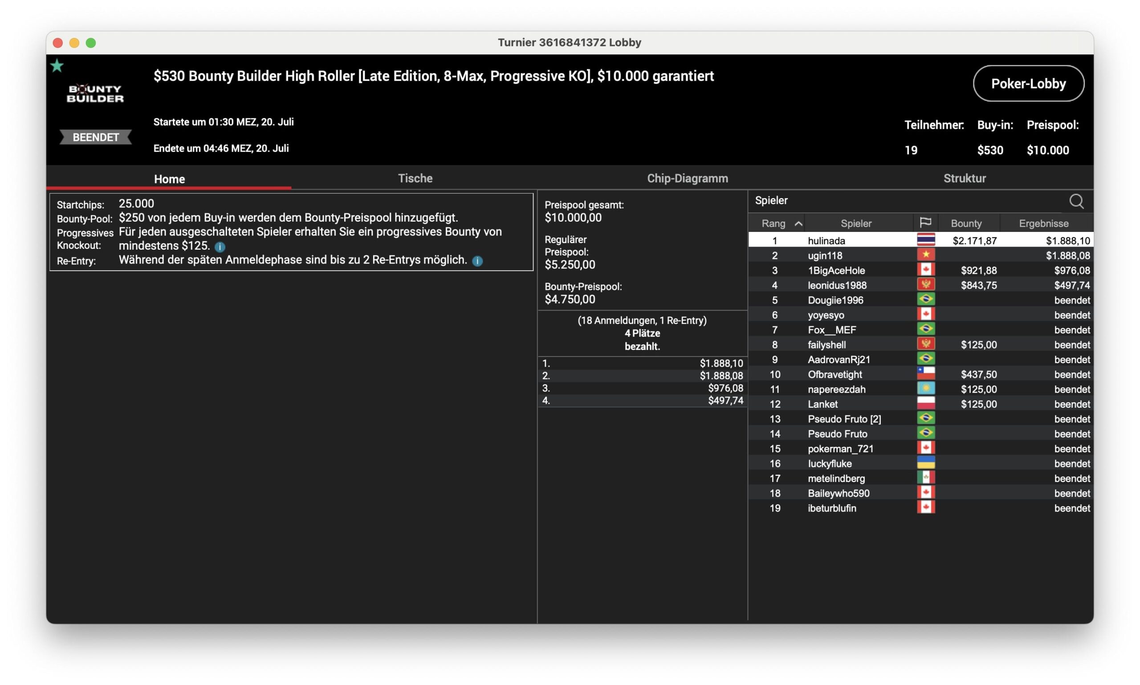Switch to the Tische tab
The image size is (1140, 685).
415,178
